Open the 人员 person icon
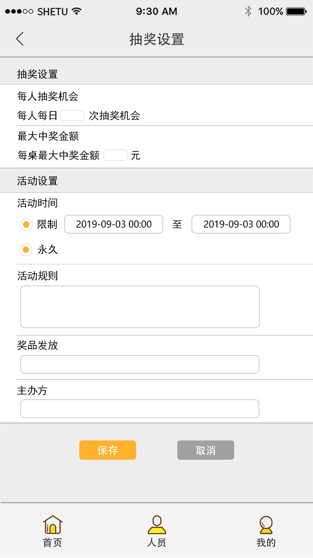 (x=156, y=525)
